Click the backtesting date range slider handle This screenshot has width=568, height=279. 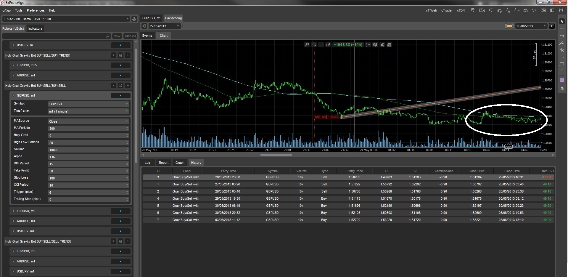click(x=509, y=26)
